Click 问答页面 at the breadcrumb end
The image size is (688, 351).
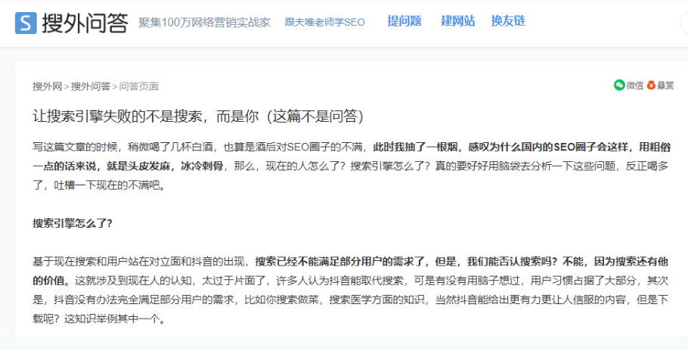tap(139, 86)
